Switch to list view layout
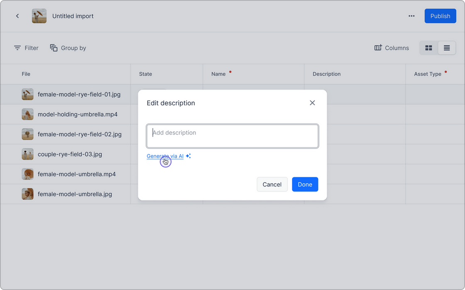Image resolution: width=465 pixels, height=290 pixels. click(447, 48)
